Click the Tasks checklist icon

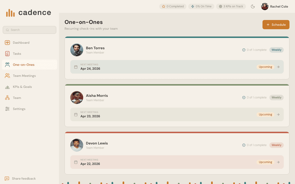click(x=7, y=54)
